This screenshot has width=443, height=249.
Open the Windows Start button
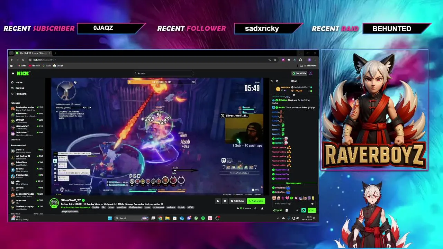pos(110,218)
